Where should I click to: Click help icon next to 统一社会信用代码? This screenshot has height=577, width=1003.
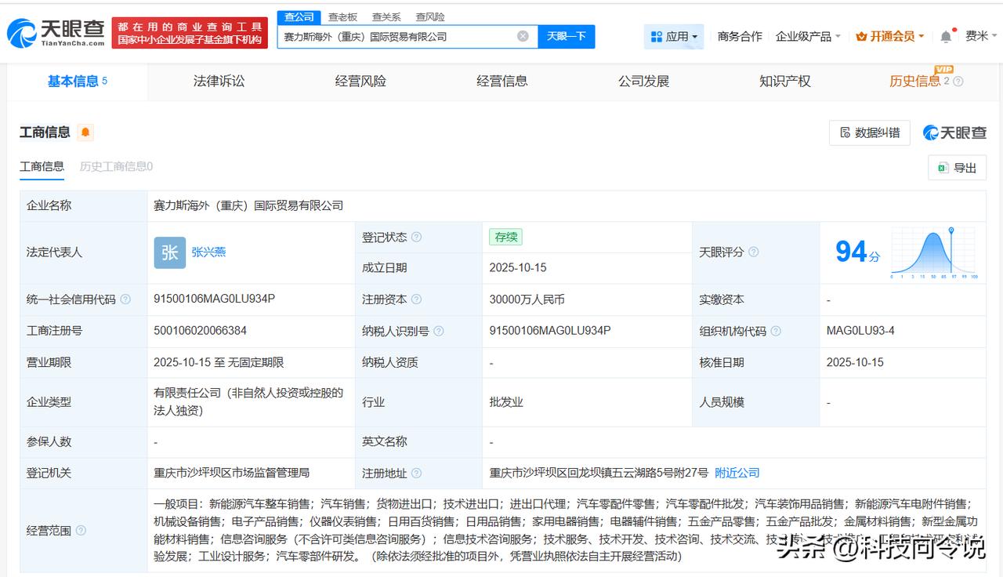(x=125, y=299)
